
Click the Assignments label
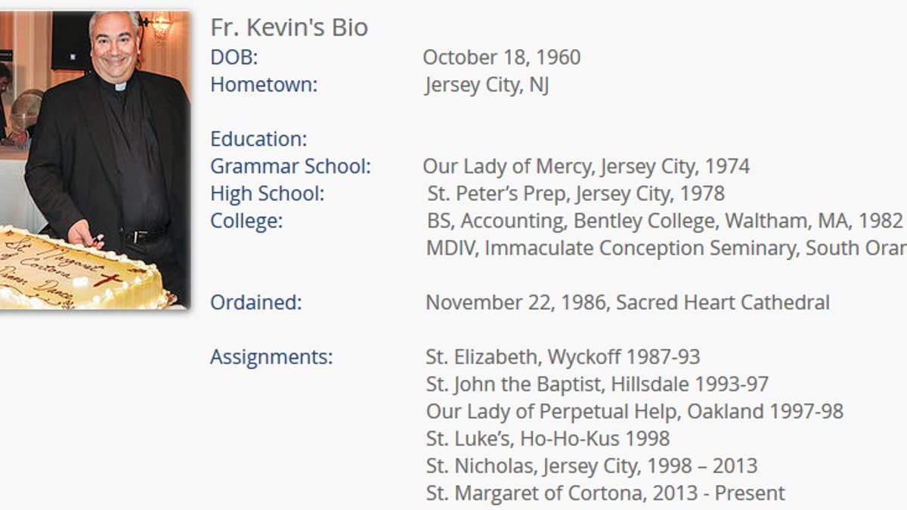click(271, 357)
